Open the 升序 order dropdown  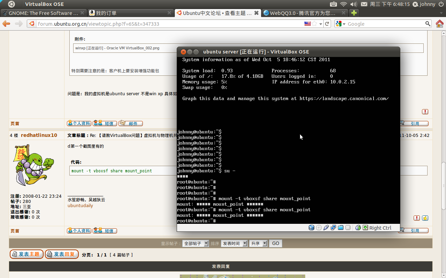tap(258, 244)
